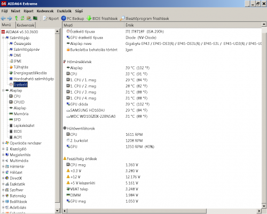The width and height of the screenshot is (267, 214).
Task: Switch to the Kedvencek sidebar tab
Action: tap(26, 25)
